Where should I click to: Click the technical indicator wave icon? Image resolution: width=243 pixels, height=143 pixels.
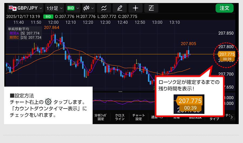coord(104,8)
